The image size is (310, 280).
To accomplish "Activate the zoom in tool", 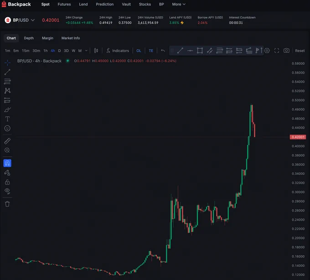I will coord(7,150).
